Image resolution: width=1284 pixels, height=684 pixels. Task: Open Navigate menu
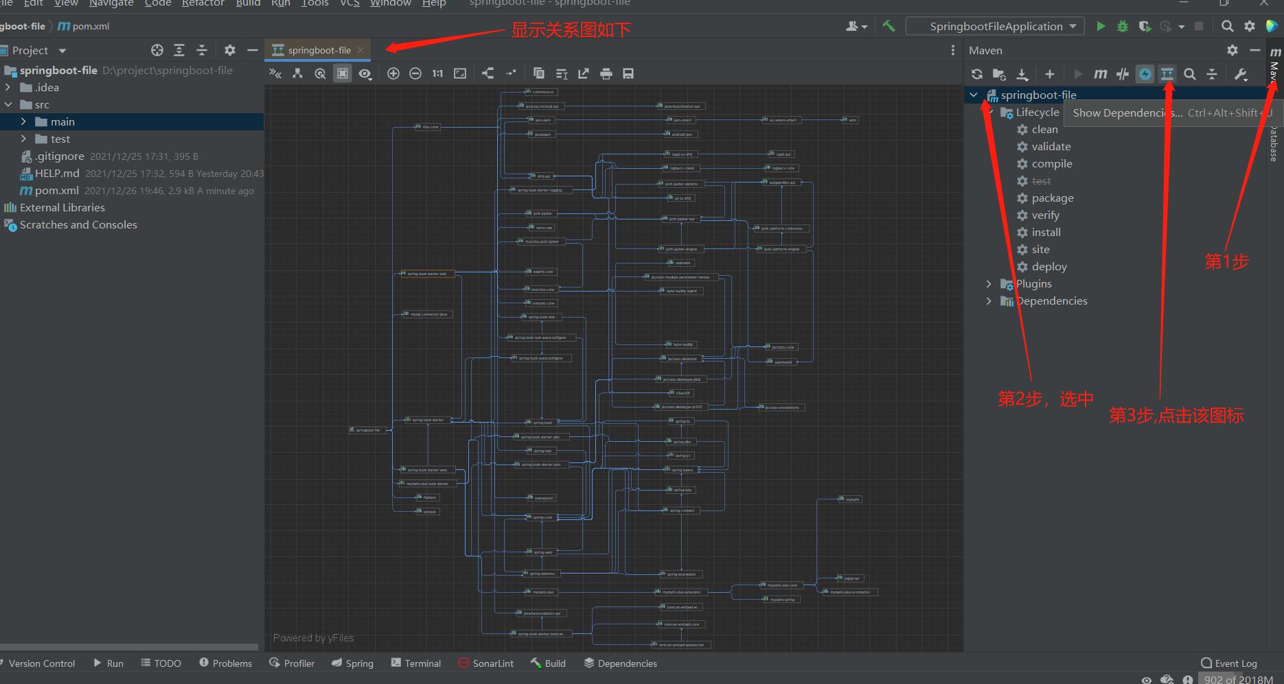click(x=111, y=3)
